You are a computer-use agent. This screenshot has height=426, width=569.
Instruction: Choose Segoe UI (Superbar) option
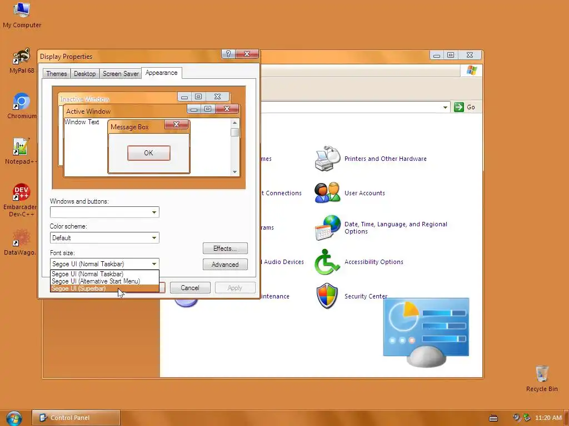[104, 288]
